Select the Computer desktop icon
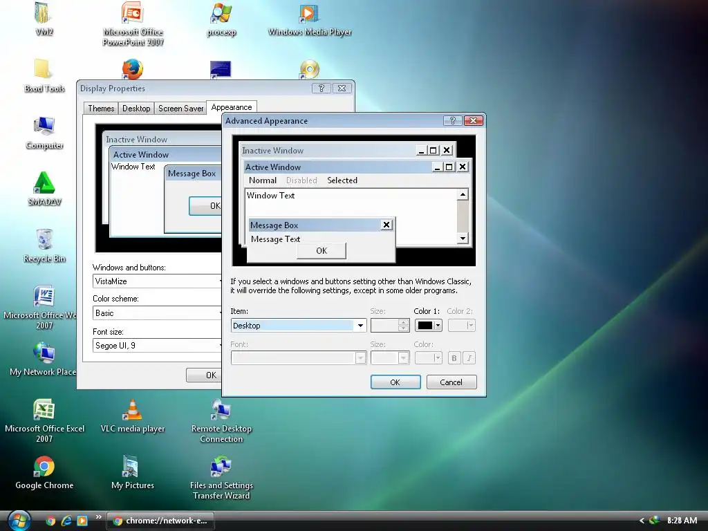This screenshot has height=531, width=708. [44, 132]
